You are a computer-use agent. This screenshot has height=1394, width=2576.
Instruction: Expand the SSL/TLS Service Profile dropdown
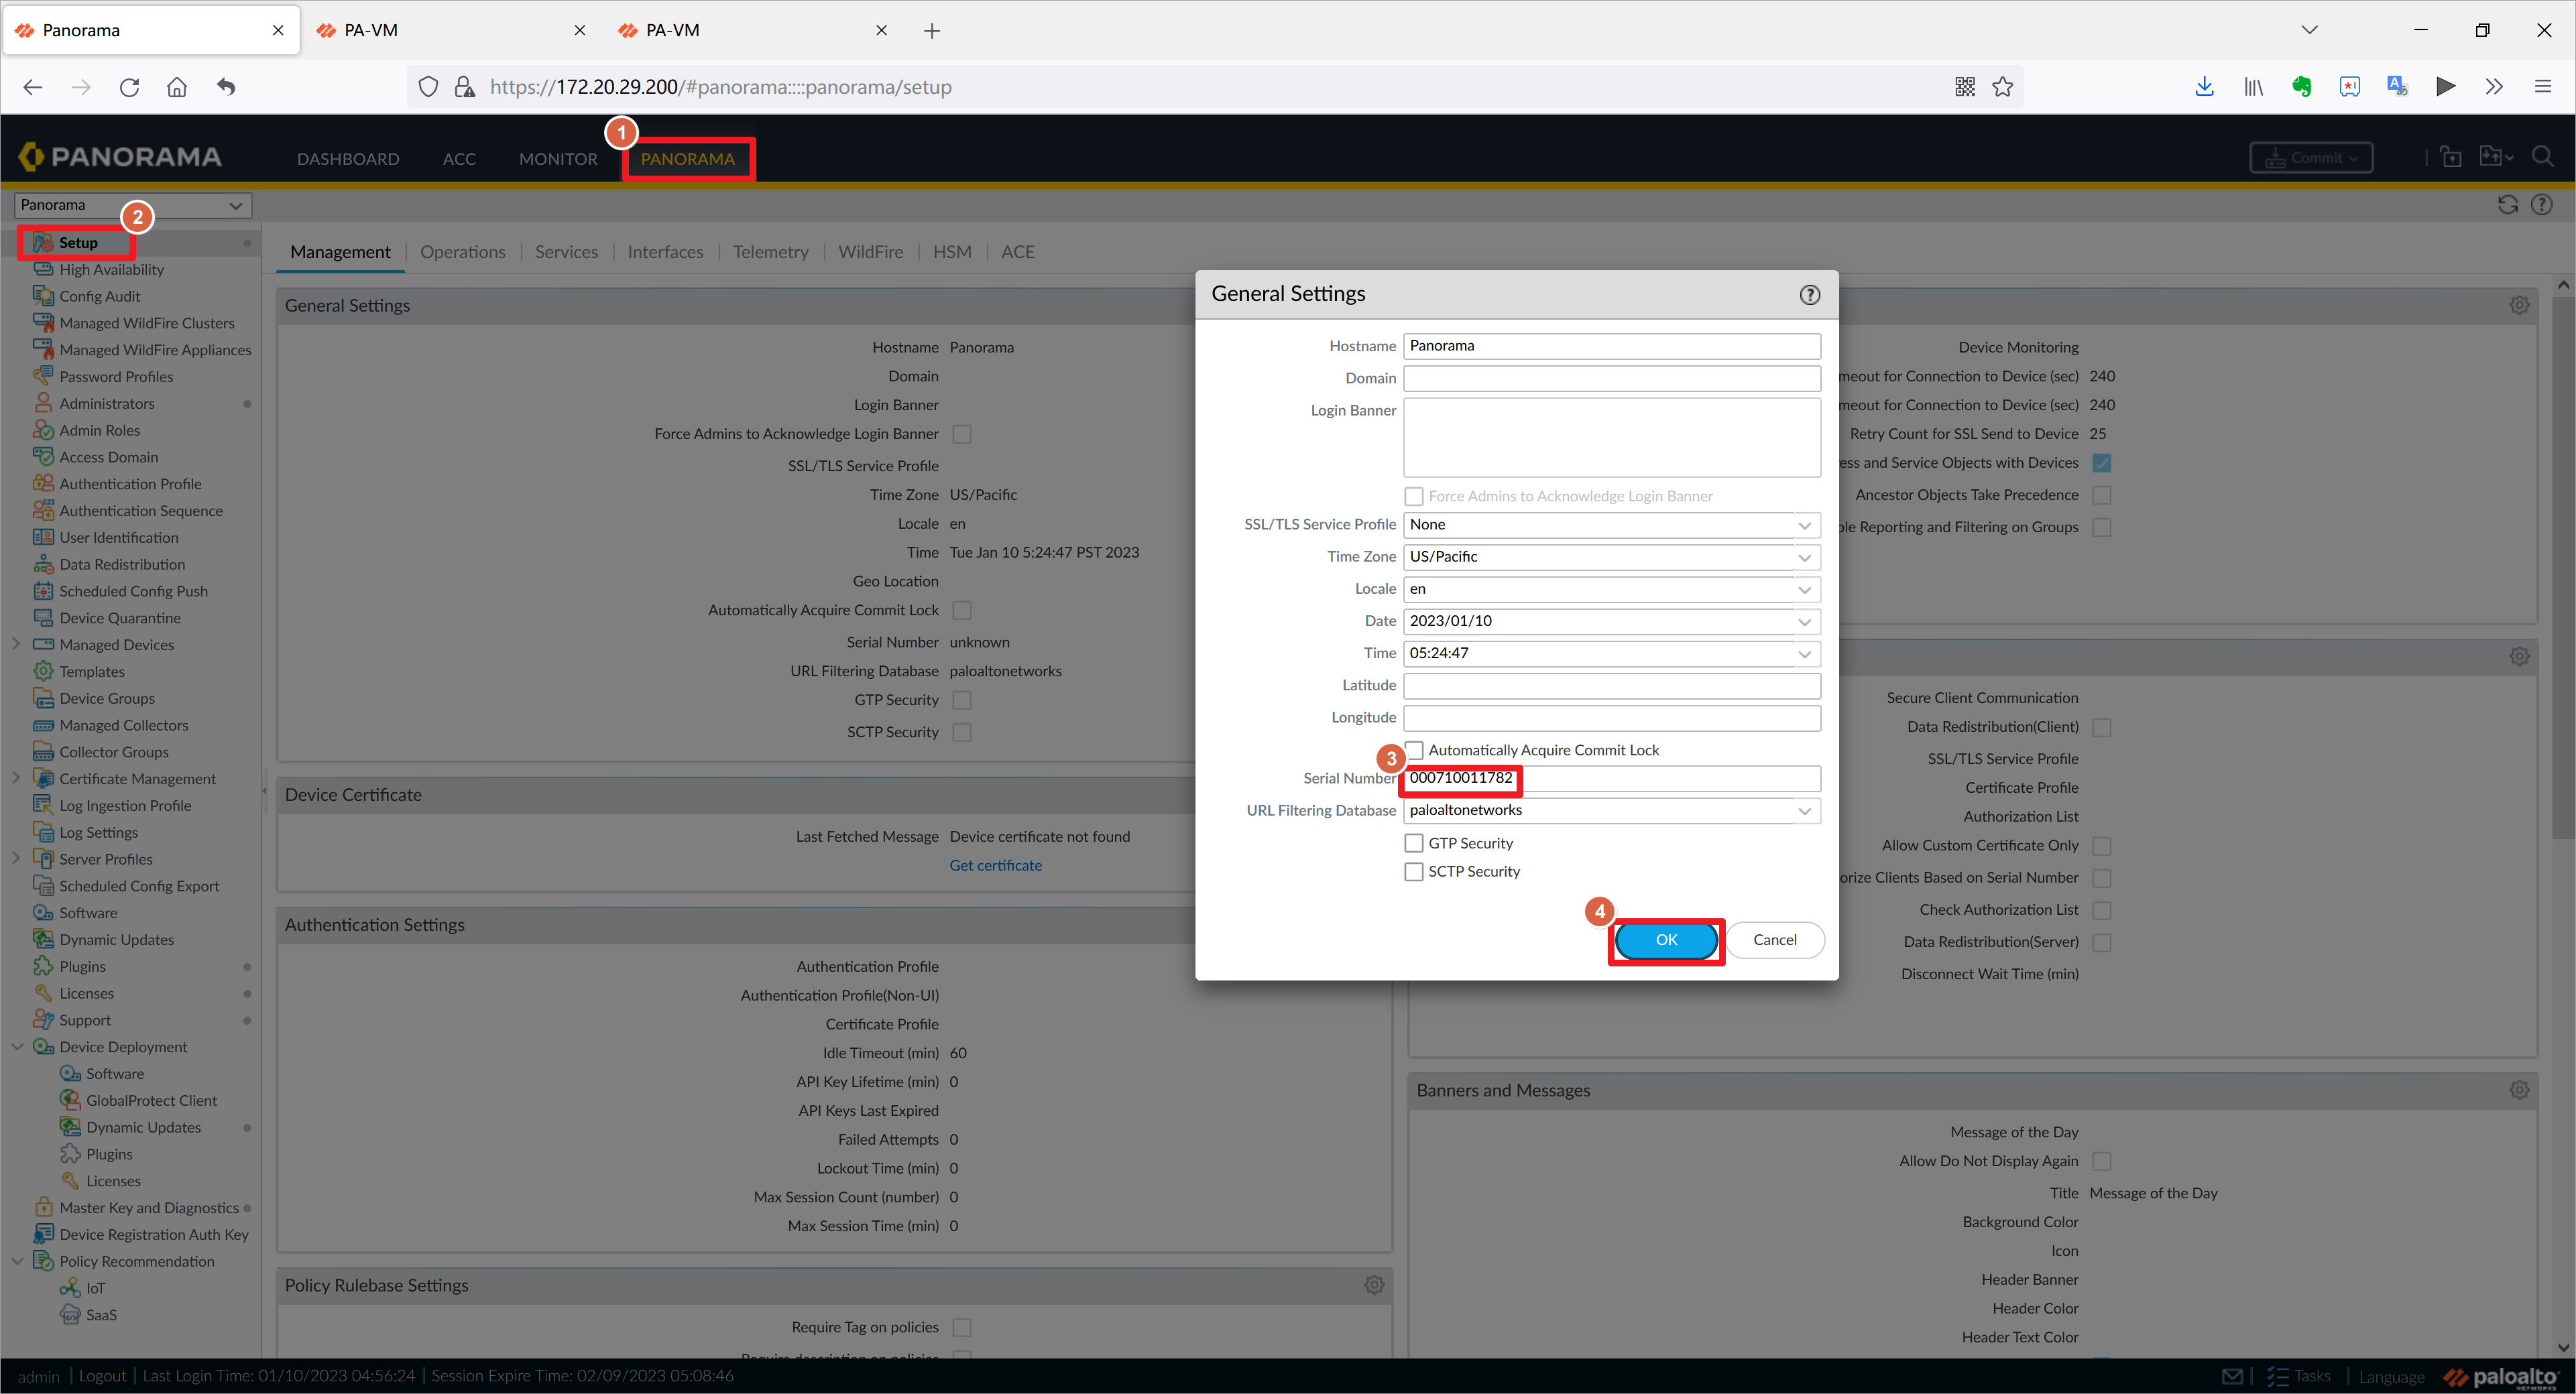(x=1807, y=523)
